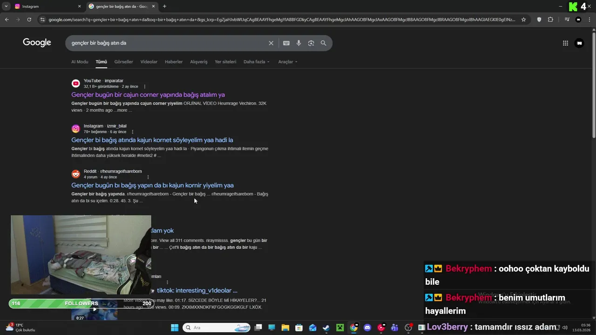The image size is (596, 335).
Task: Switch to the Instagram browser tab
Action: point(47,7)
